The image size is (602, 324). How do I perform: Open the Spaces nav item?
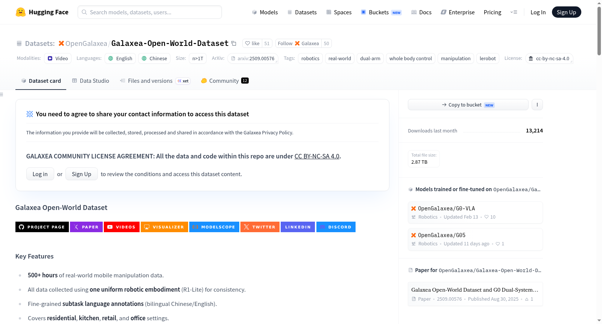[339, 12]
